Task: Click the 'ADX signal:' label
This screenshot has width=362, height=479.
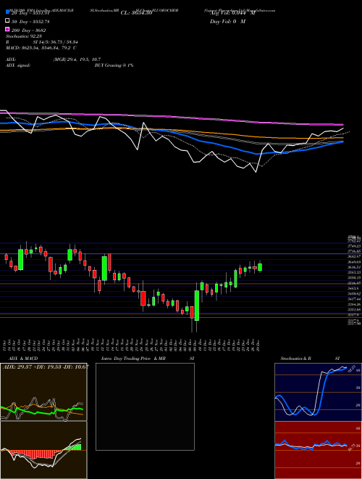Action: pos(18,65)
